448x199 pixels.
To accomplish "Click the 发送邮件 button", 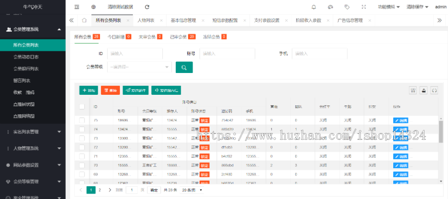I will (136, 90).
